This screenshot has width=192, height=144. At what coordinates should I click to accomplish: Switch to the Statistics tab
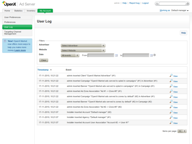[18, 11]
